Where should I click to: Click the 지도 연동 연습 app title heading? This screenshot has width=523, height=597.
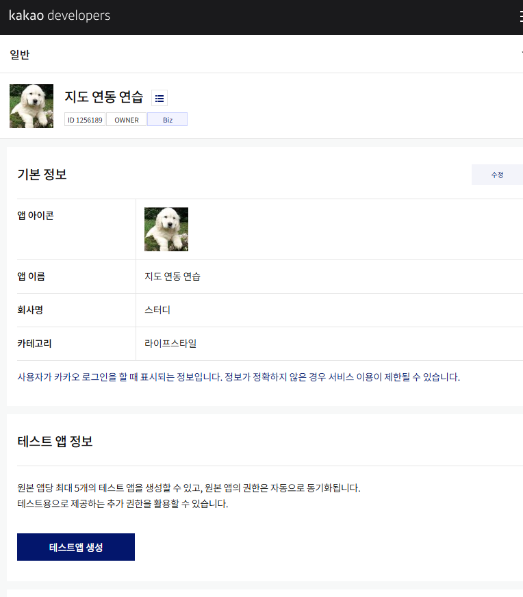click(104, 97)
